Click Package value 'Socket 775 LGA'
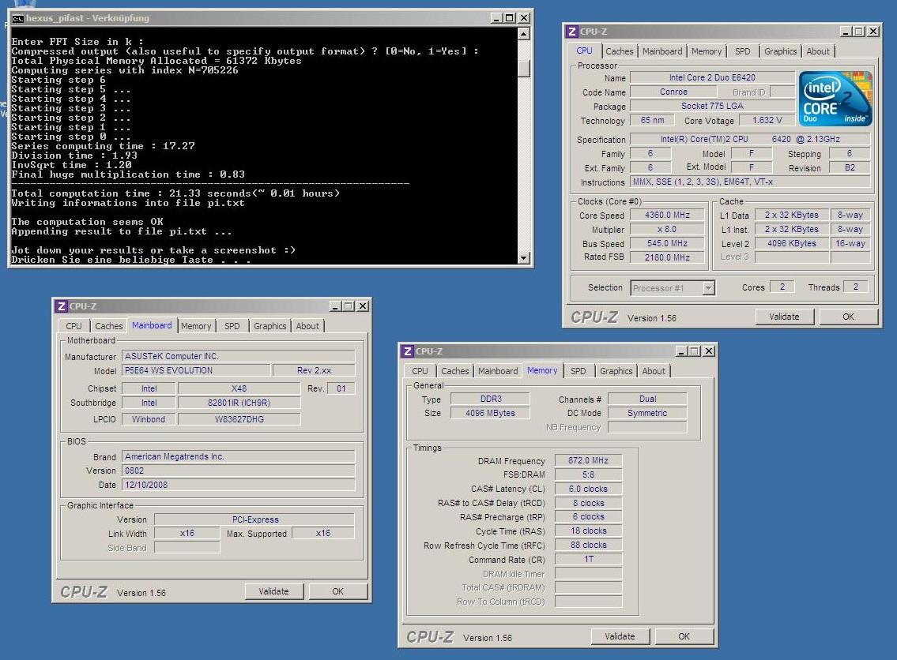 point(711,107)
